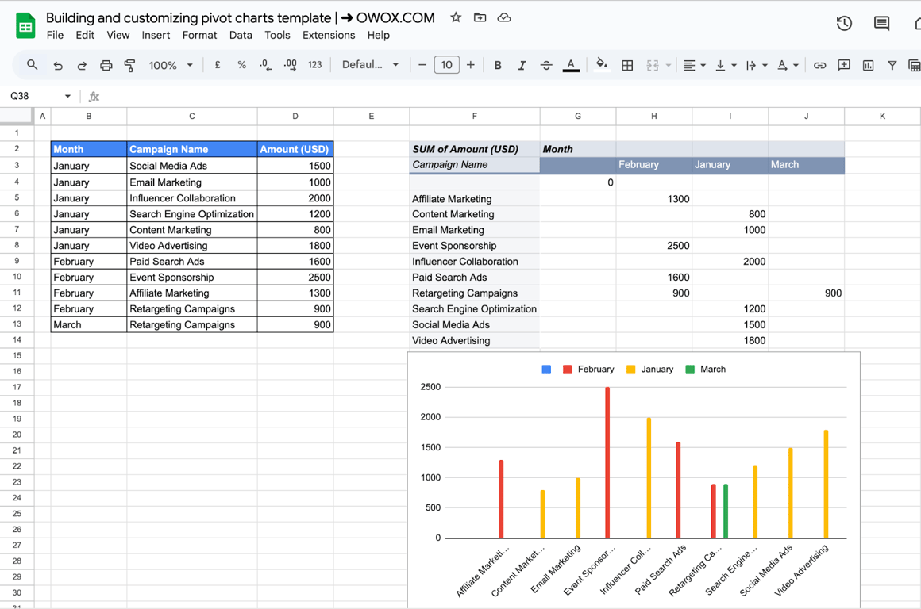
Task: Toggle strikethrough formatting
Action: (545, 65)
